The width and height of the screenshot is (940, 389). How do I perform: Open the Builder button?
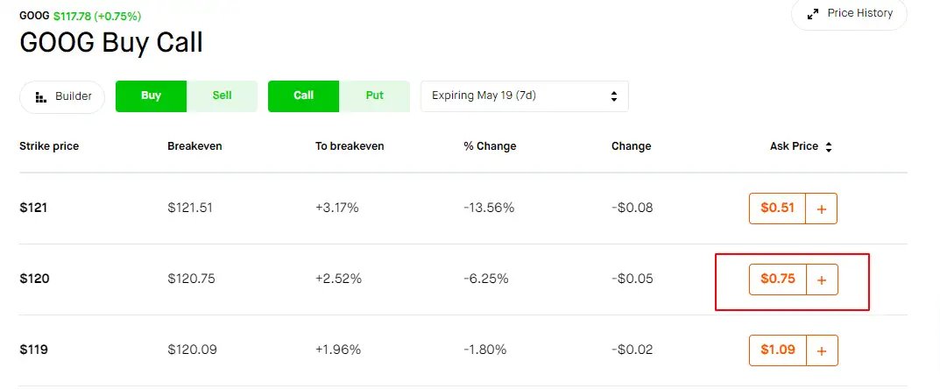click(x=62, y=97)
